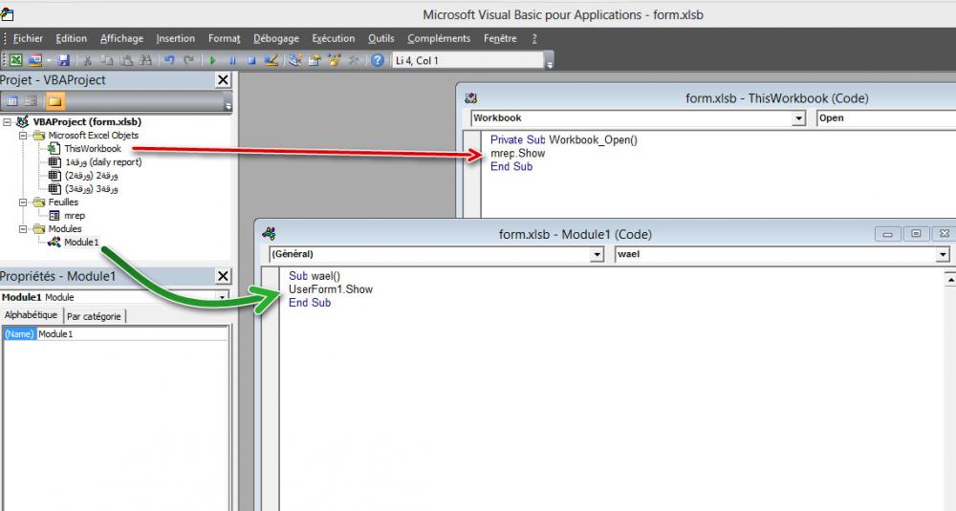This screenshot has width=956, height=511.
Task: Click the Module1 code window title icon
Action: (x=269, y=234)
